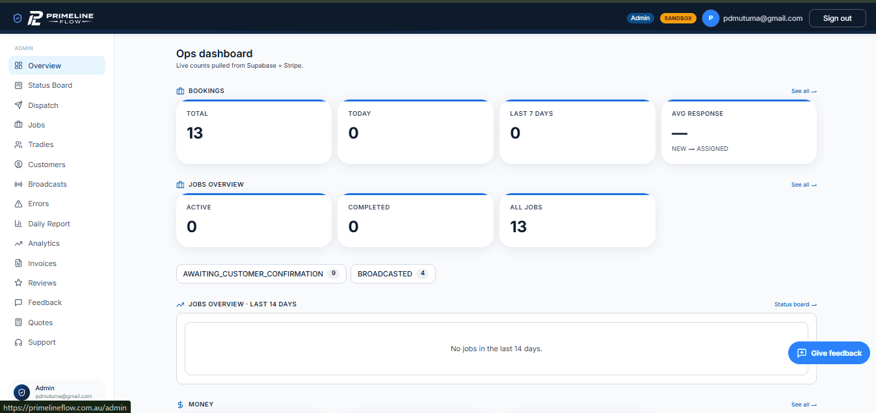The image size is (876, 413).
Task: Open the Tradies section
Action: pos(57,144)
